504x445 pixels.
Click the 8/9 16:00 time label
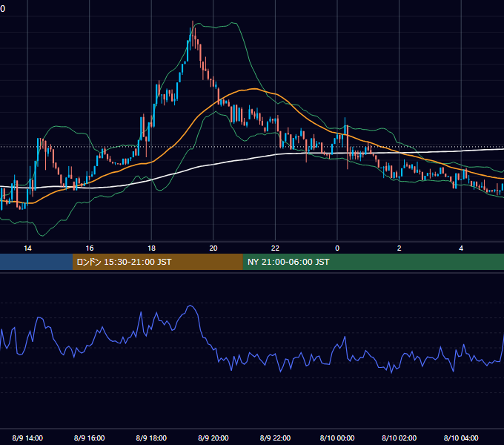click(90, 438)
